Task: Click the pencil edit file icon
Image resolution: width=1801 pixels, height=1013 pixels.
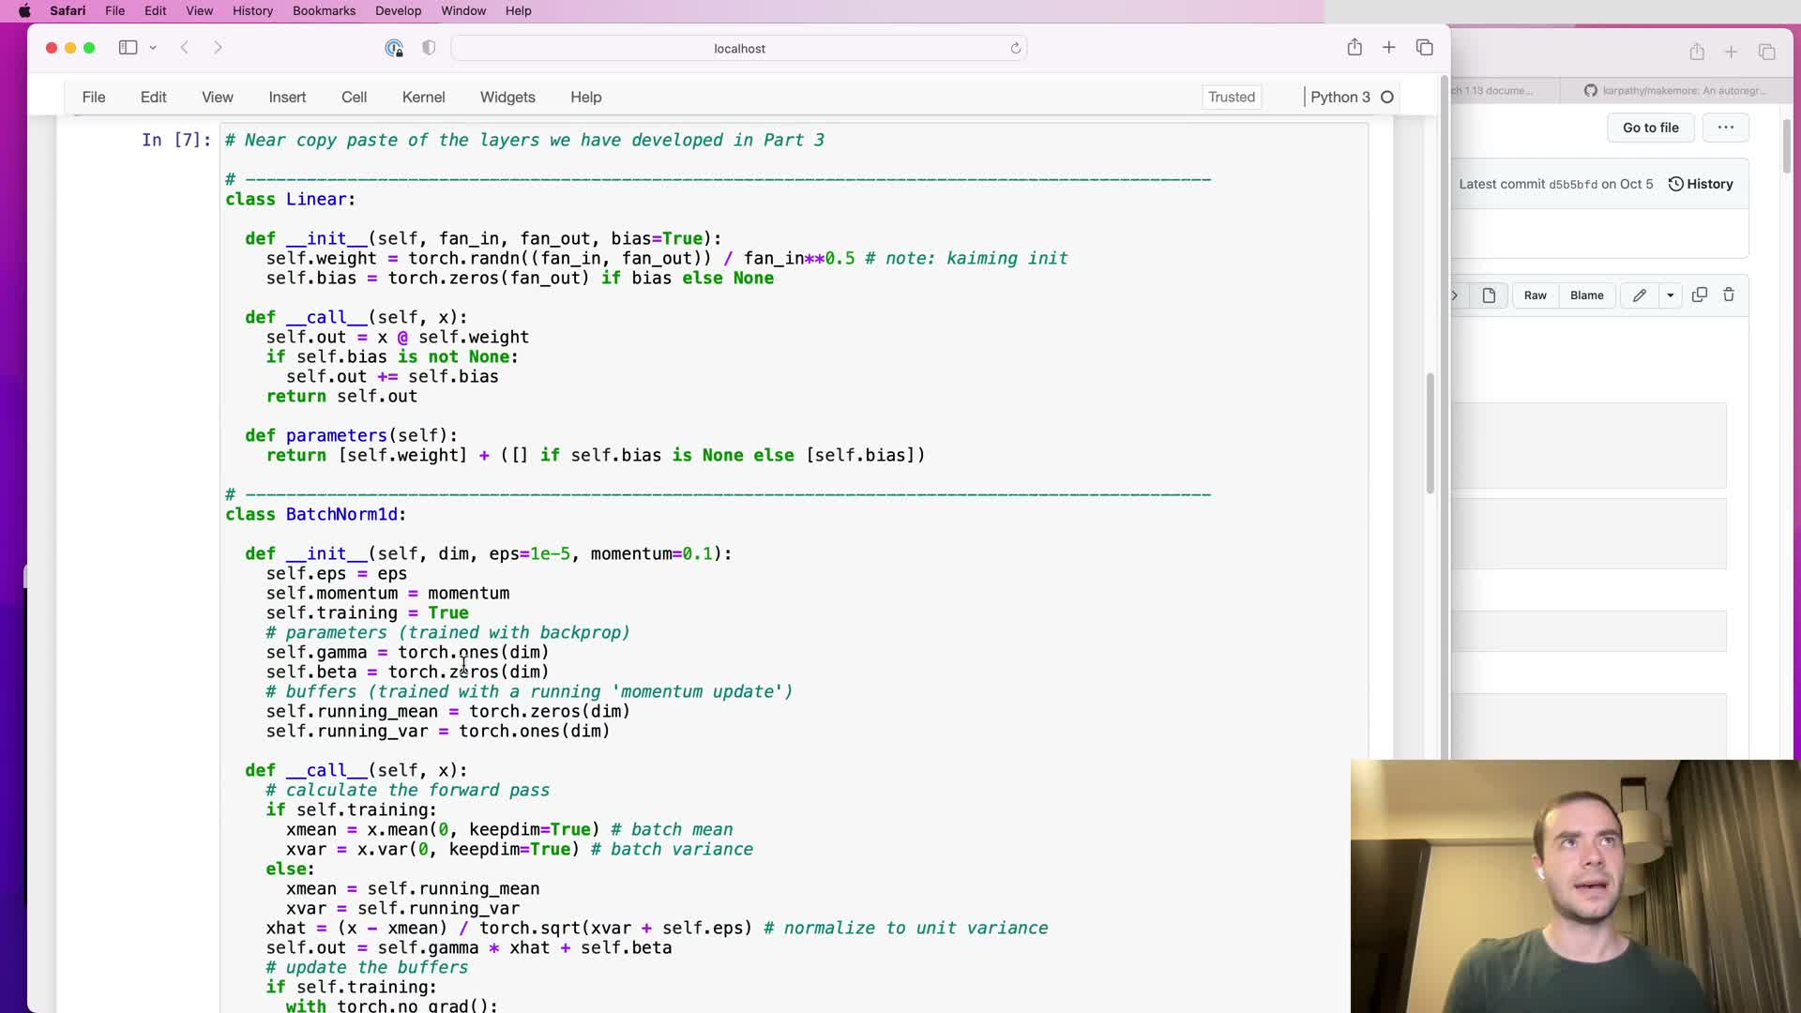Action: [1640, 295]
